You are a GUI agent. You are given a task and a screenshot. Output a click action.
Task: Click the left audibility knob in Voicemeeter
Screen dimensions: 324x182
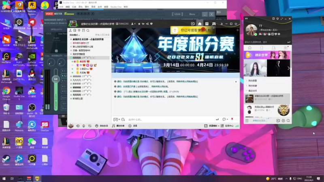(51, 62)
